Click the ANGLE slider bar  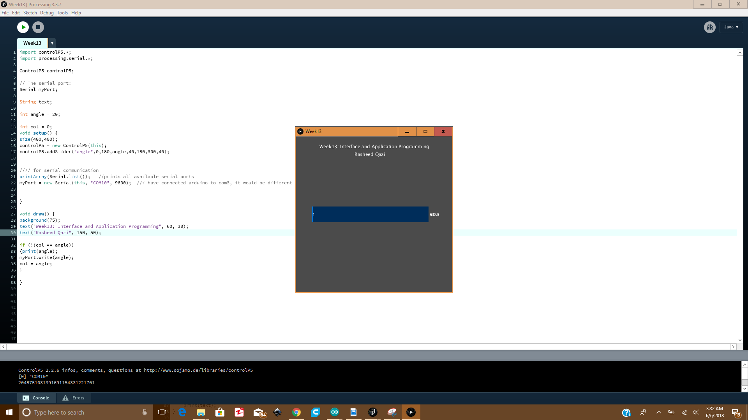(370, 214)
